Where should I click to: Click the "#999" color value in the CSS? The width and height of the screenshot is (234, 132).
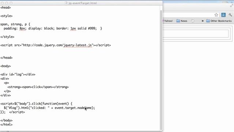coord(92,29)
